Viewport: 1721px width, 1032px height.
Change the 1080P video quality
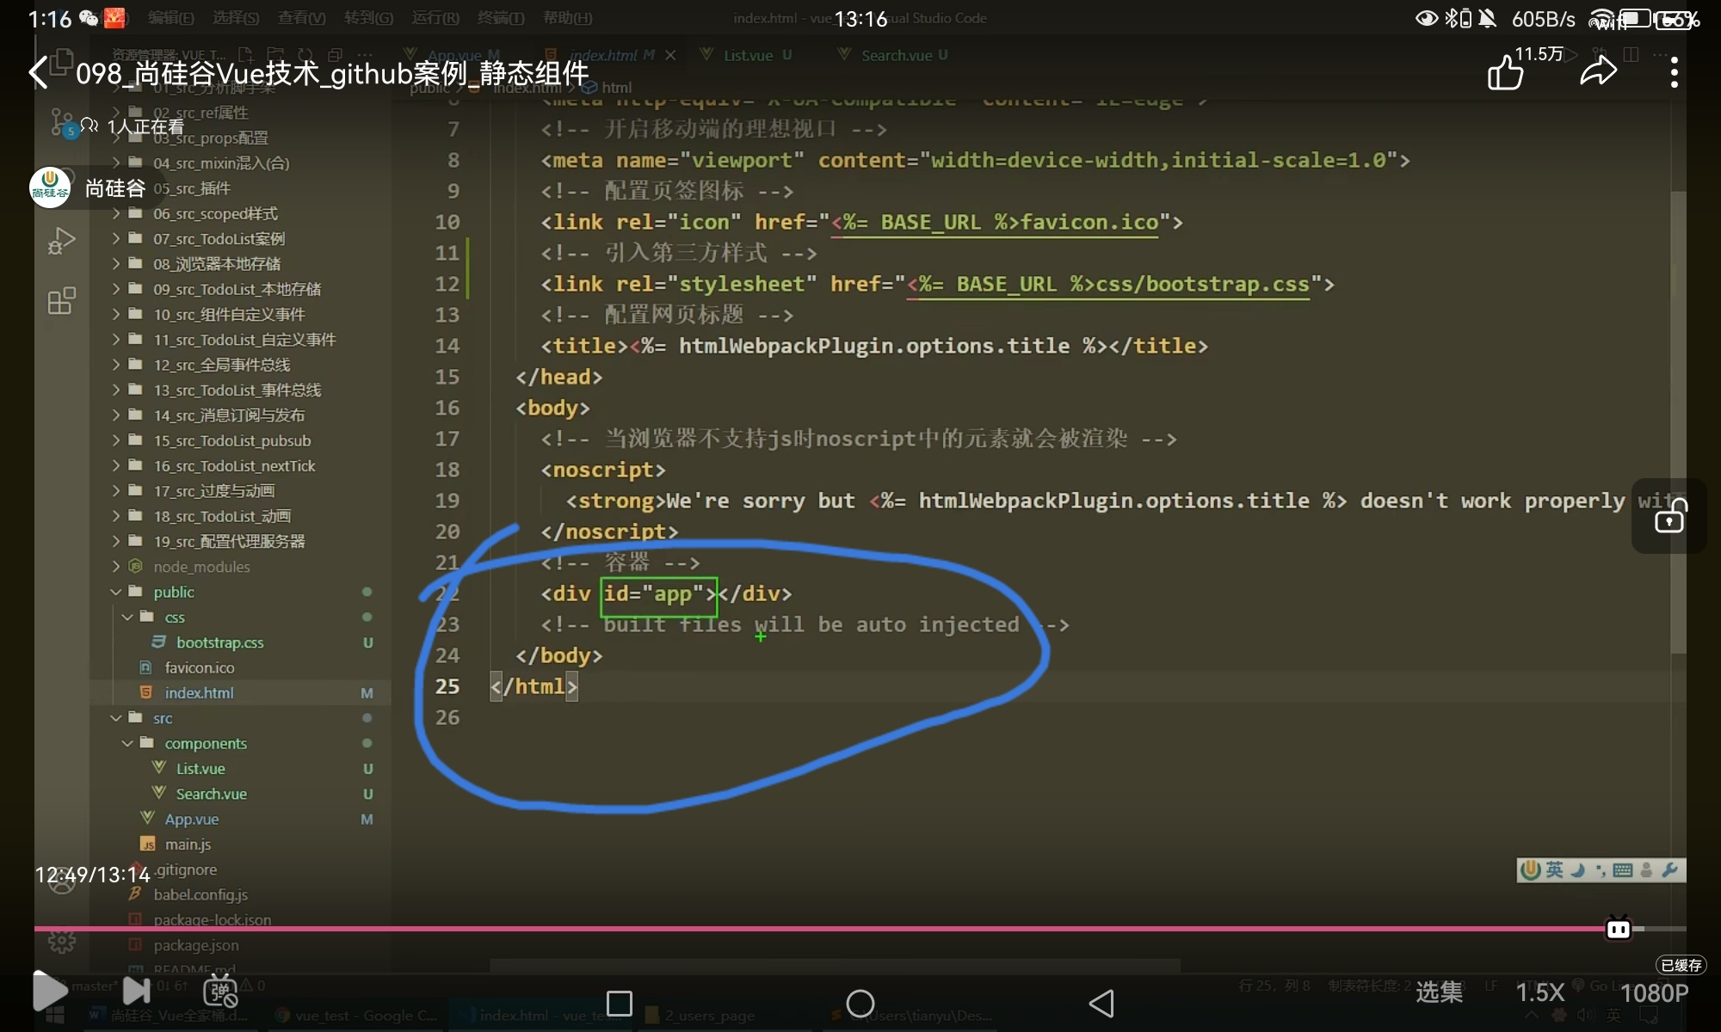click(x=1654, y=993)
